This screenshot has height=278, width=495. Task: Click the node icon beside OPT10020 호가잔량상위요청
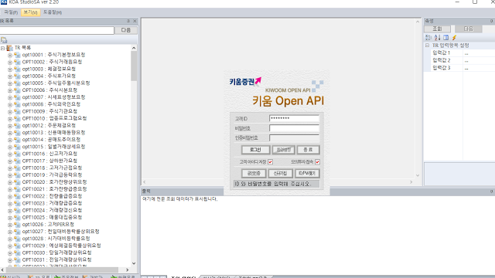pos(17,182)
